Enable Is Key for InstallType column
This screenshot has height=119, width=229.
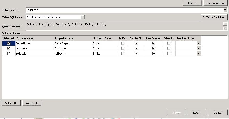click(123, 43)
